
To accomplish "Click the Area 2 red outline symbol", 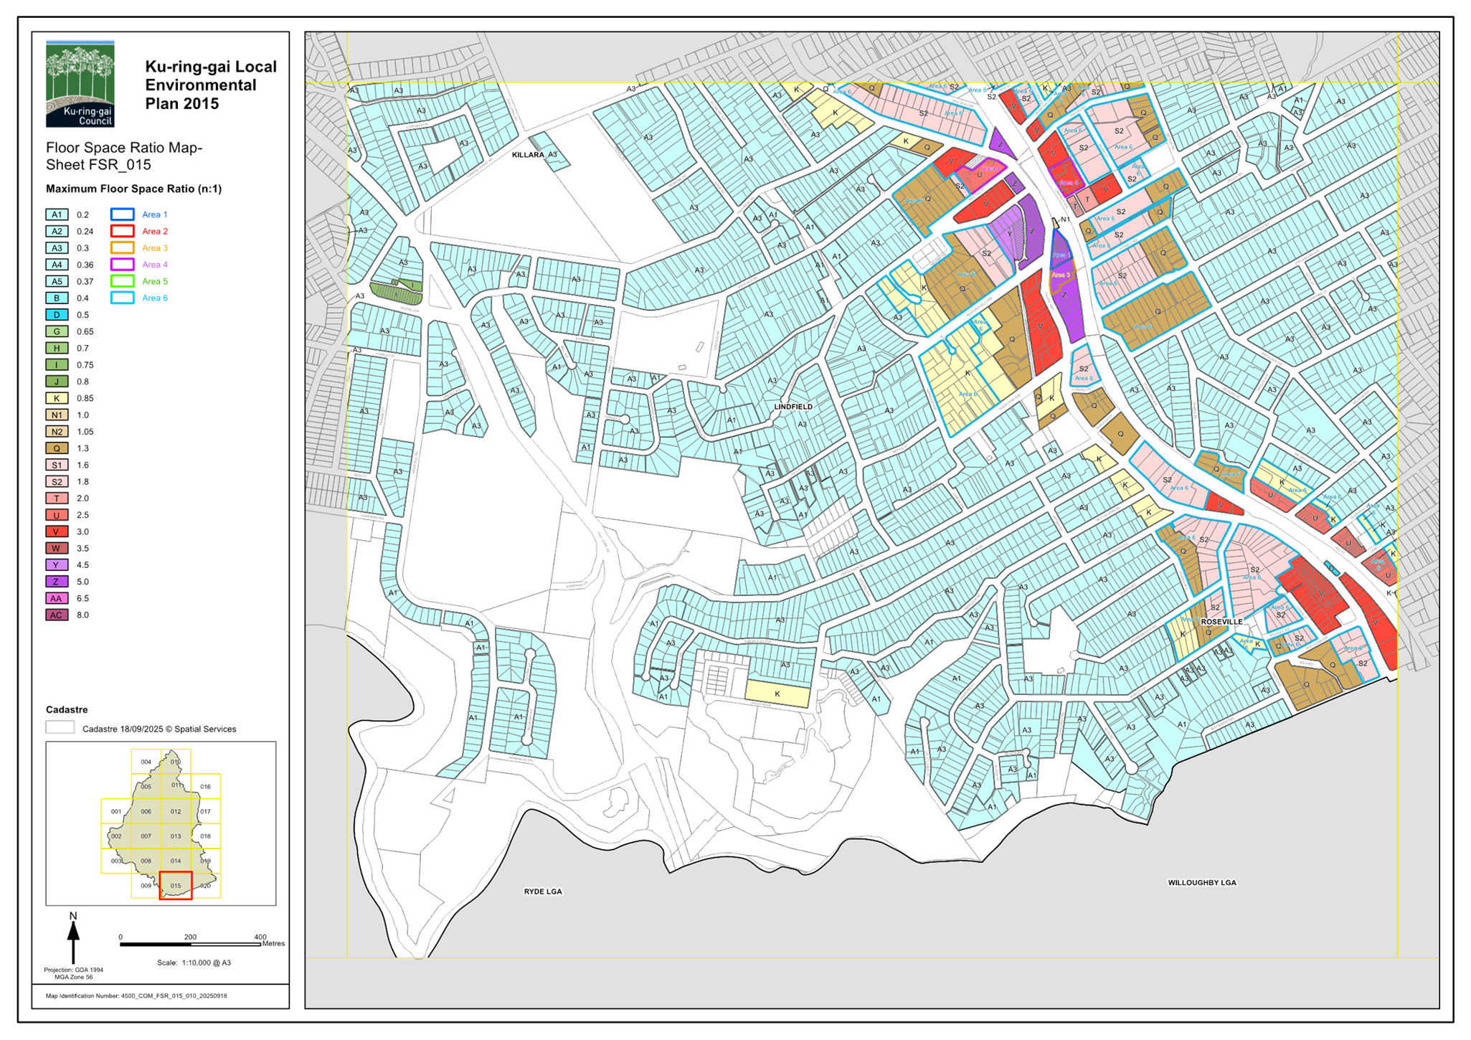I will tap(122, 231).
